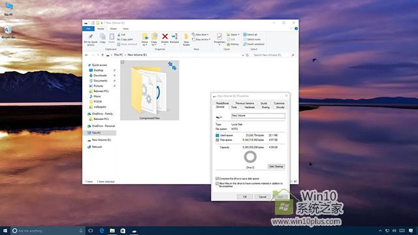Click Cut in the Clipboard group
Viewport: 418px width, 235px height.
point(121,35)
